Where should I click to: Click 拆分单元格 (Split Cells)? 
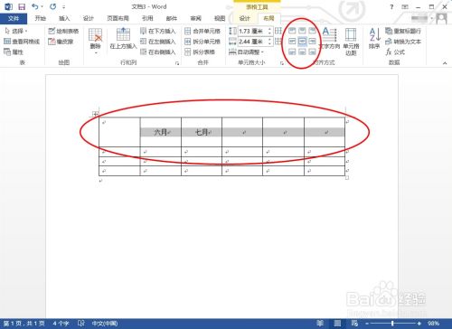click(x=202, y=42)
